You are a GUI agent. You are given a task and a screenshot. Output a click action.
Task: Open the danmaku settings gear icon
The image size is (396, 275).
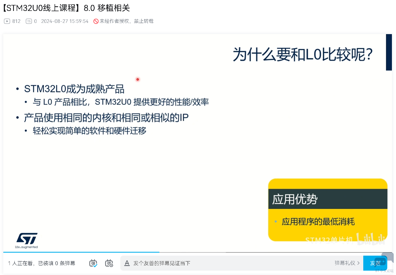pyautogui.click(x=109, y=263)
